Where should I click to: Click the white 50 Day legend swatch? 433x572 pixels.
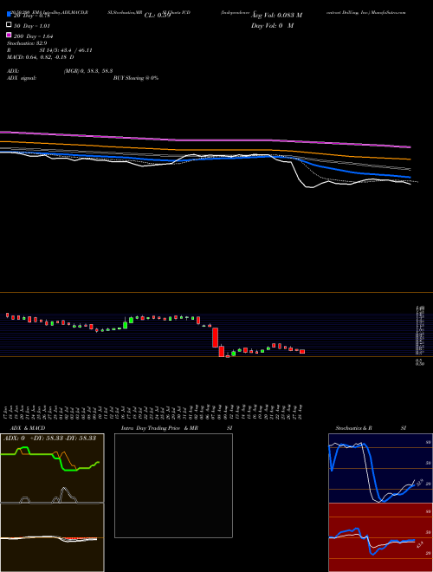pyautogui.click(x=9, y=25)
